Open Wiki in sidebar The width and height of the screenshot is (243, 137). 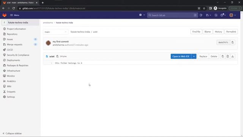tap(9, 86)
